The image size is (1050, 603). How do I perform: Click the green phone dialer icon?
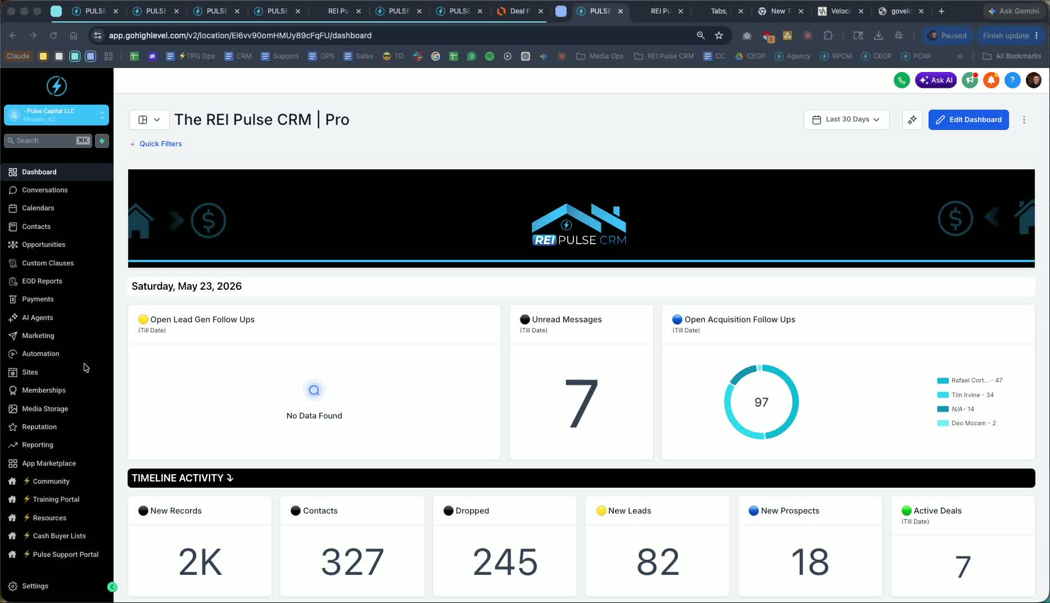[902, 80]
